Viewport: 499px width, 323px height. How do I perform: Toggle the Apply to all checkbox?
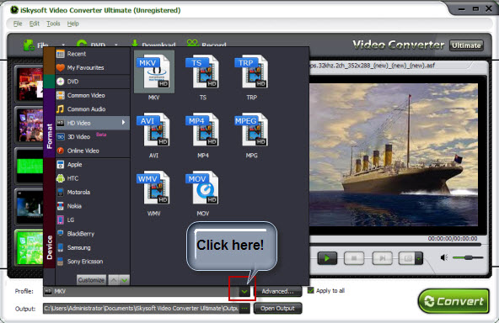(311, 290)
